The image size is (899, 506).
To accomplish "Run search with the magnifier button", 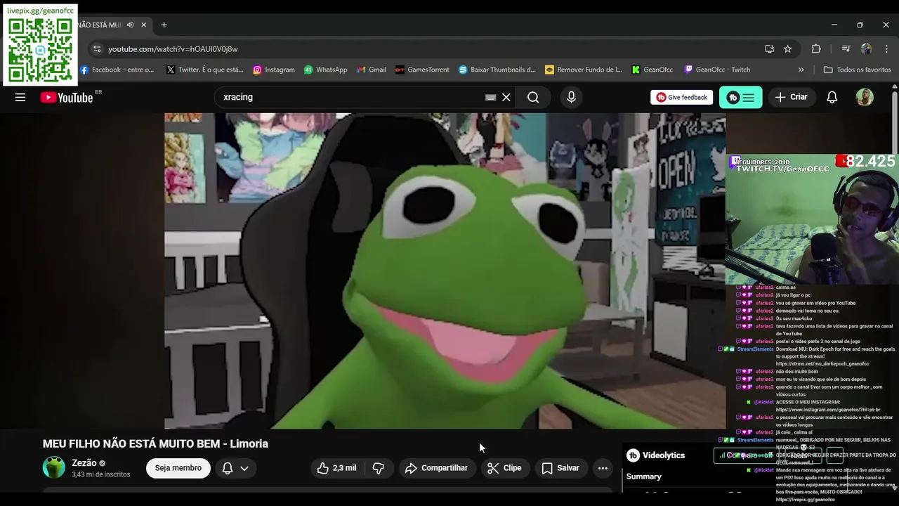I will click(x=533, y=98).
